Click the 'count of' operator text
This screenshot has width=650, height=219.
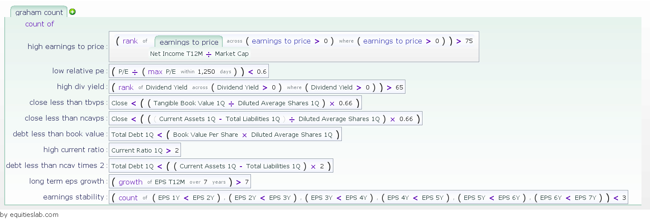(x=39, y=24)
